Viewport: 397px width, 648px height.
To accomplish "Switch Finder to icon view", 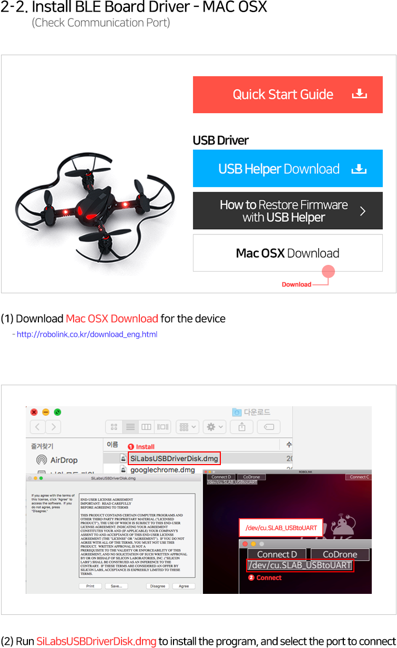I will 114,427.
